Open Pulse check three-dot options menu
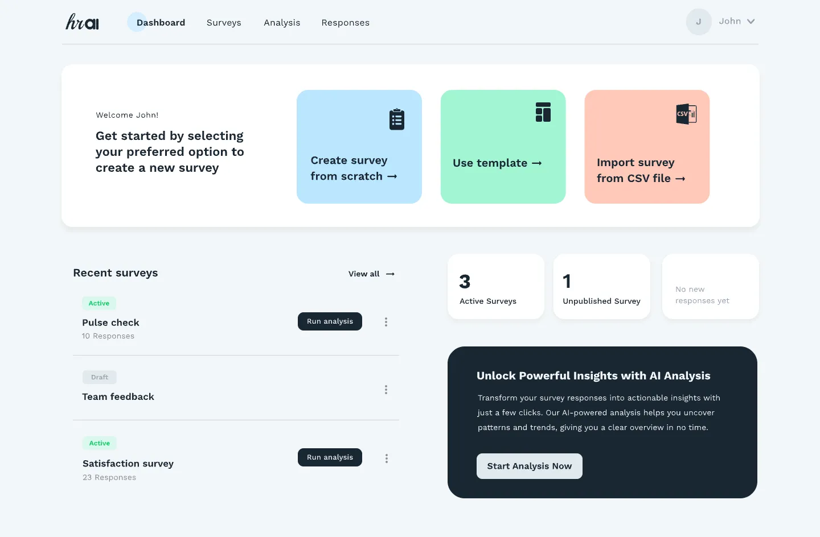Image resolution: width=820 pixels, height=537 pixels. pyautogui.click(x=386, y=322)
